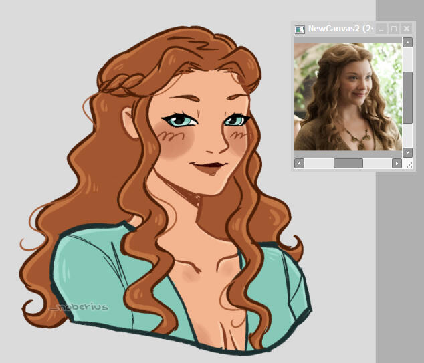Click the resize grip of NewCanvas2 window
Viewport: 424px width, 363px height.
pyautogui.click(x=409, y=164)
